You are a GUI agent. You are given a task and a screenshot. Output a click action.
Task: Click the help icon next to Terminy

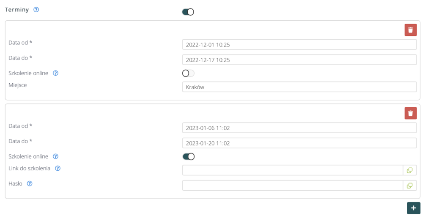(36, 10)
